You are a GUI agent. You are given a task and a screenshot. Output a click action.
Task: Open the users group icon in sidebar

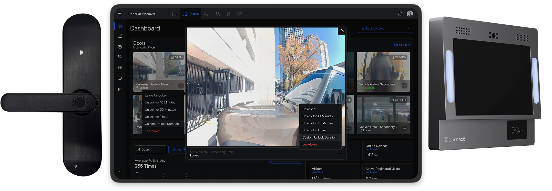click(120, 56)
